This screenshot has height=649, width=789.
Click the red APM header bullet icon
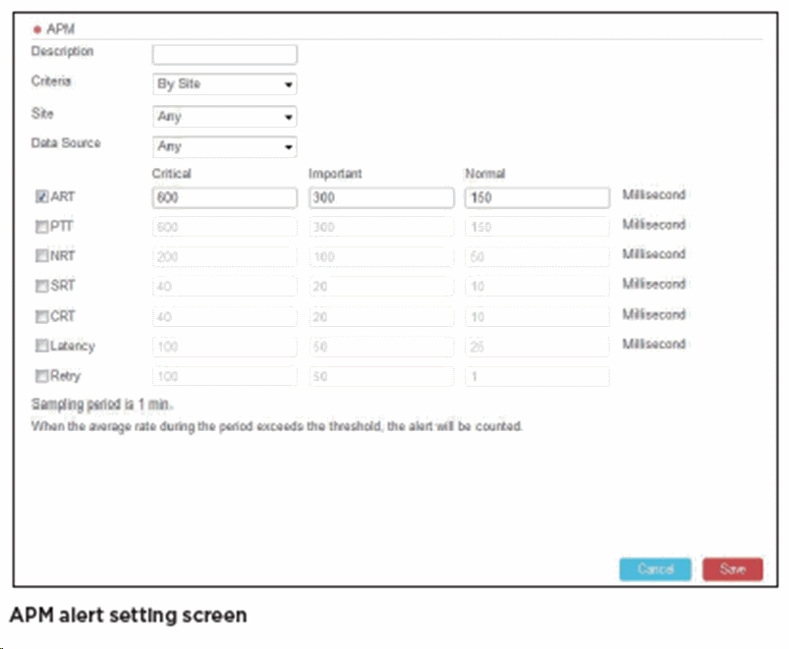37,30
